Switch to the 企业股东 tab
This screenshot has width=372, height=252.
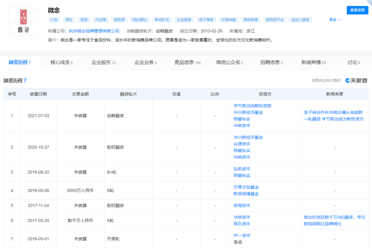coord(103,62)
